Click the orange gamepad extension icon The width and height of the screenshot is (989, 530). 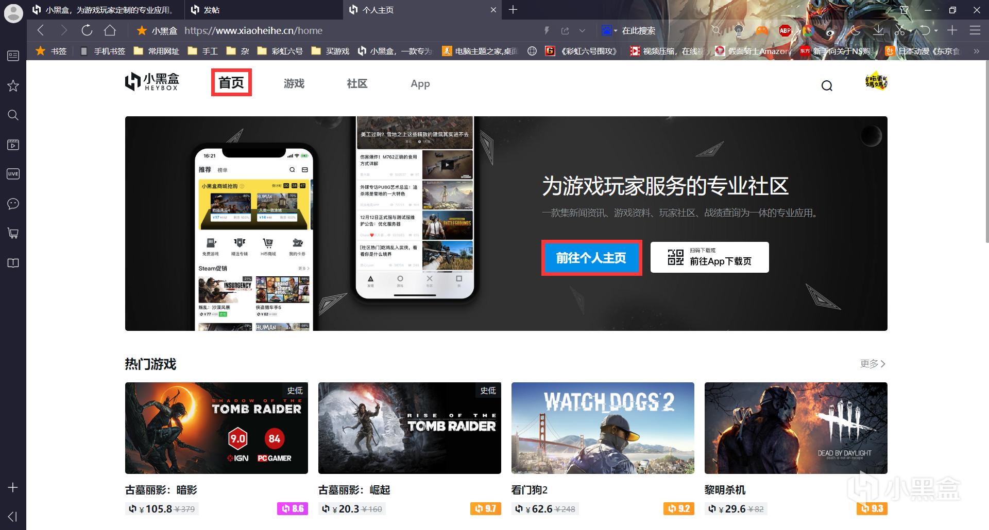point(762,31)
